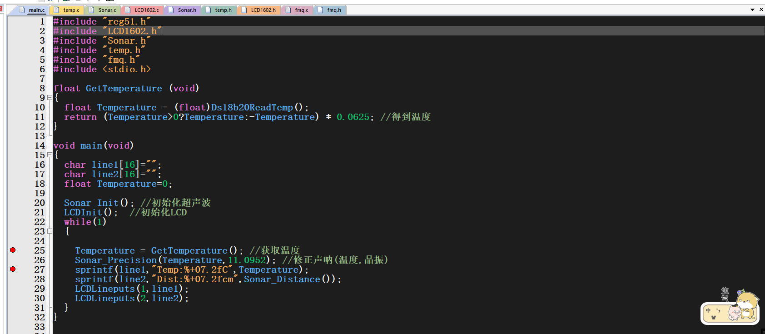The image size is (765, 334).
Task: Click the IME punctuation mode icon
Action: [718, 311]
